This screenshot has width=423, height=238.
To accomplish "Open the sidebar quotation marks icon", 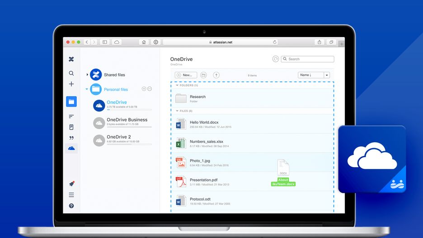I will (71, 138).
